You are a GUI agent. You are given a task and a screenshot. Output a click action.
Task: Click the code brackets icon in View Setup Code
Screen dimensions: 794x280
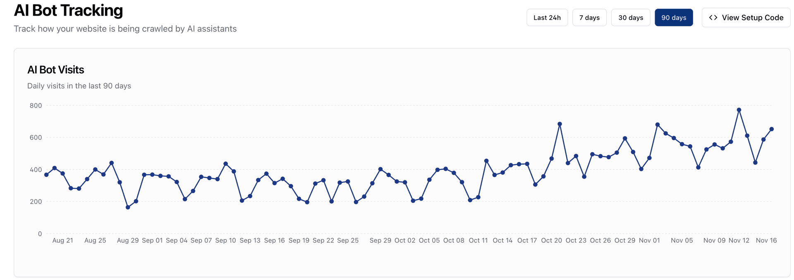713,17
